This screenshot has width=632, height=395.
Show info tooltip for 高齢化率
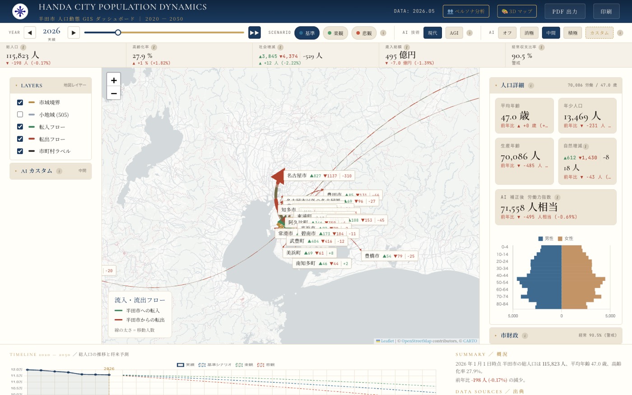(x=154, y=47)
